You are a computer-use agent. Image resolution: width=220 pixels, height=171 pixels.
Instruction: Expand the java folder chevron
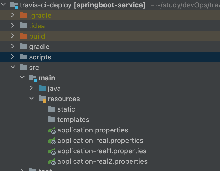(32, 88)
